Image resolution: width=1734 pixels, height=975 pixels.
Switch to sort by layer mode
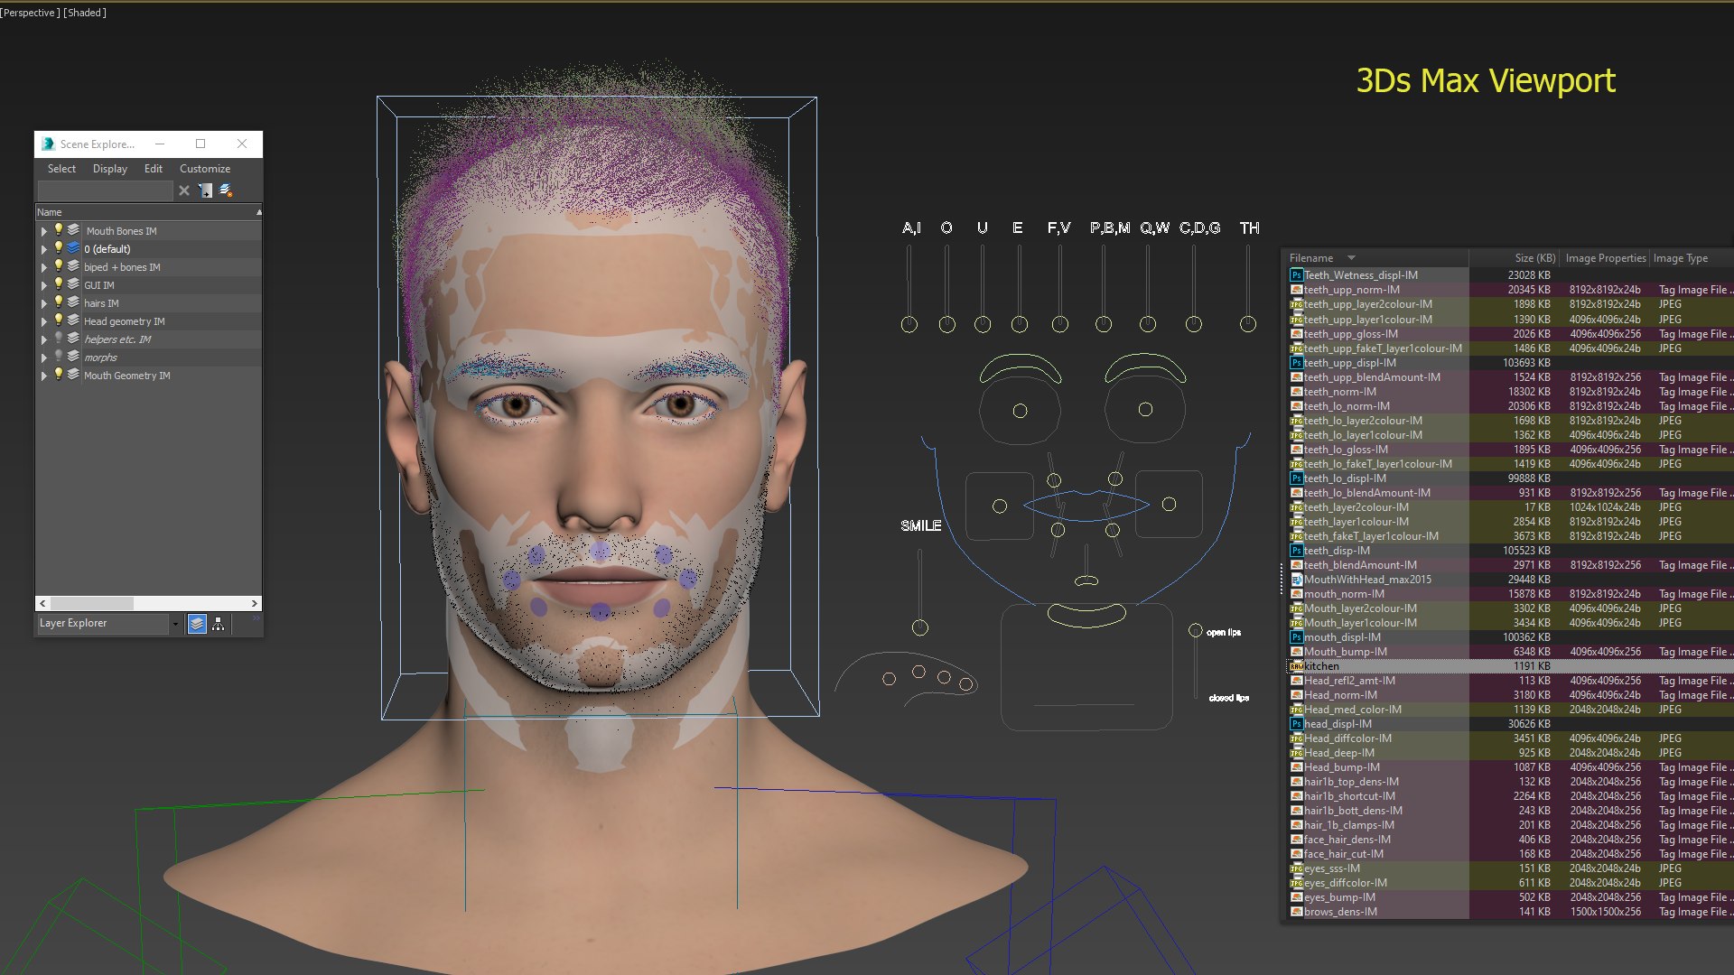pyautogui.click(x=197, y=624)
